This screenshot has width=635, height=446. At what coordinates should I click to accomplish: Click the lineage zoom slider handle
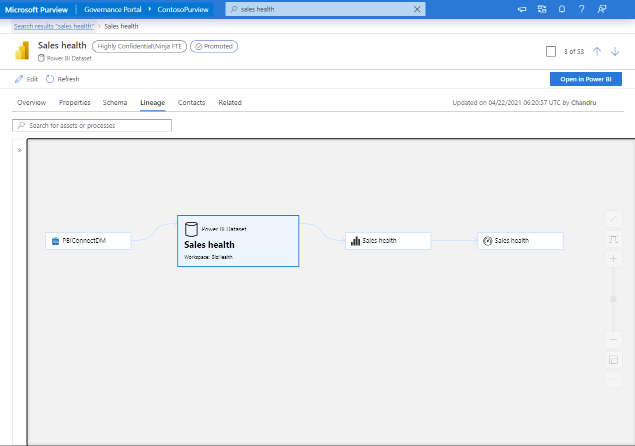[x=613, y=299]
